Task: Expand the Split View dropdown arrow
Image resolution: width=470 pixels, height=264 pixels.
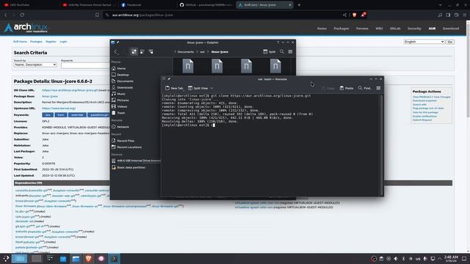Action: [x=211, y=88]
